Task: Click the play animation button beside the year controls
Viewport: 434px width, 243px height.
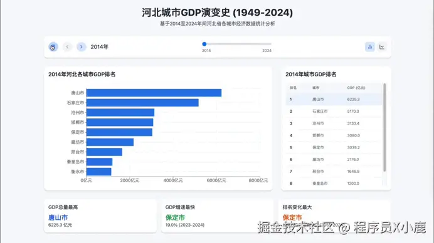Action: 53,47
